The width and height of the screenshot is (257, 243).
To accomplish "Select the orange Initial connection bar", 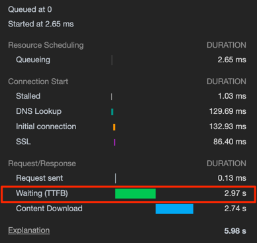I will [114, 127].
